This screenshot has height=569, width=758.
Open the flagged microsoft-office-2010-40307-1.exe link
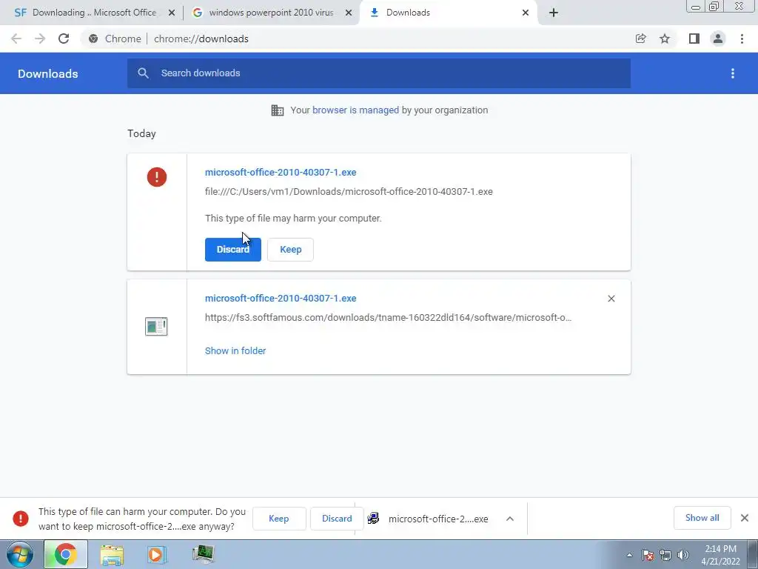[x=281, y=172]
